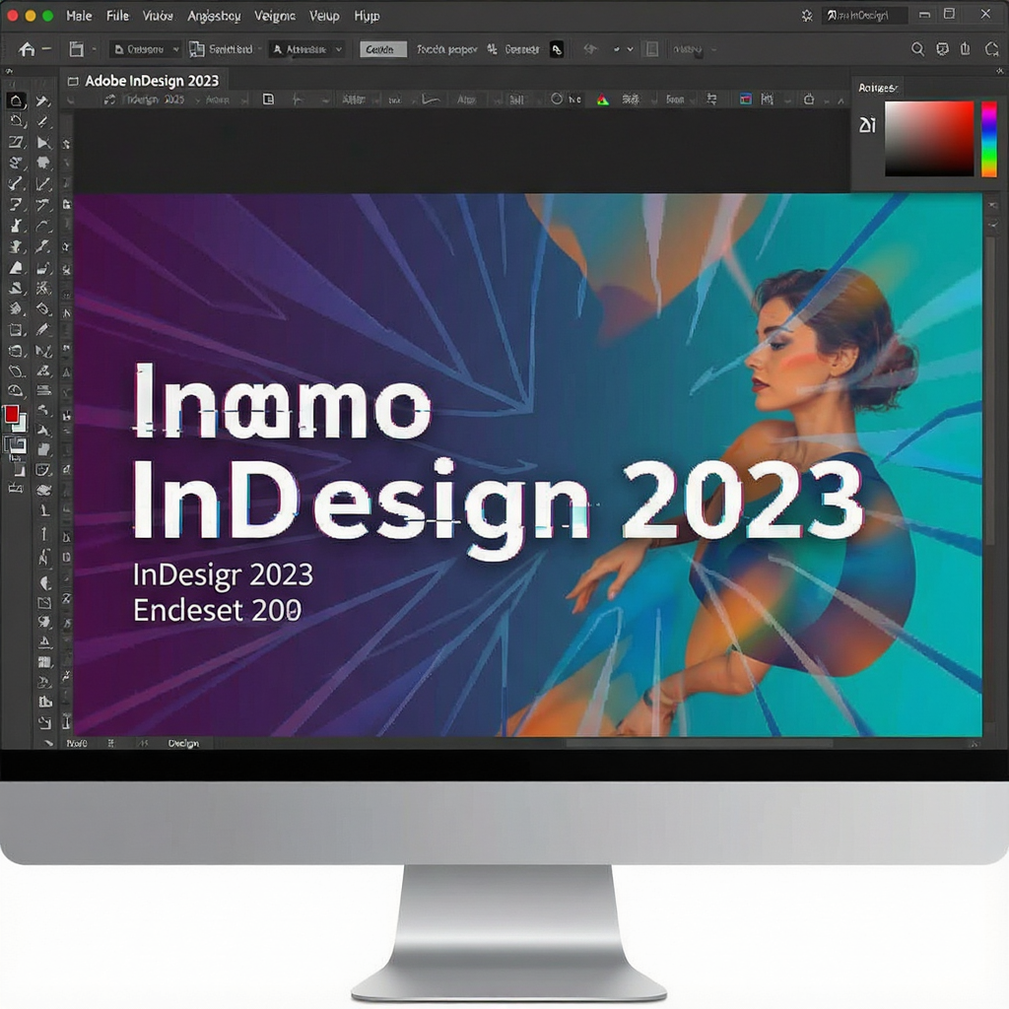Open the "Male" menu in the menu bar
This screenshot has height=1009, width=1009.
[79, 16]
